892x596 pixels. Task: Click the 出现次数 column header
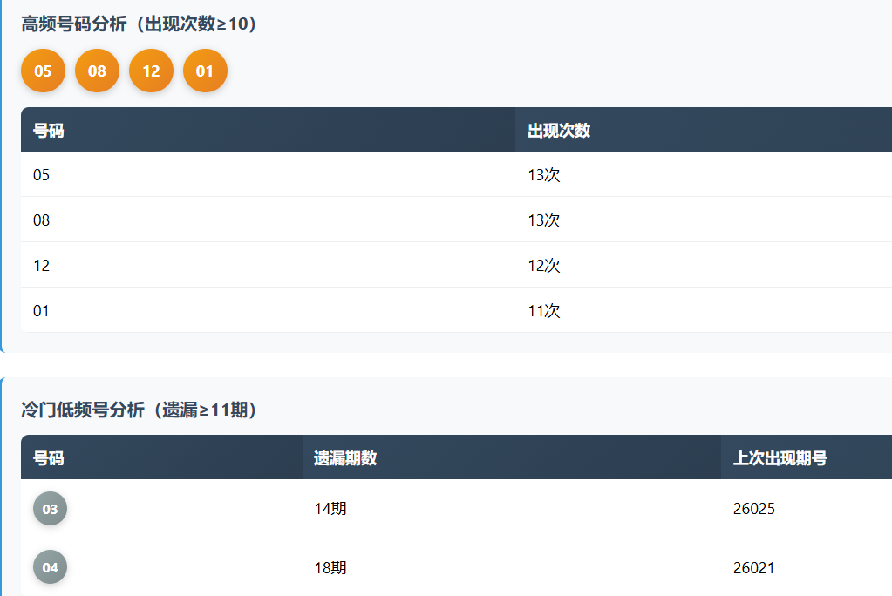point(559,131)
